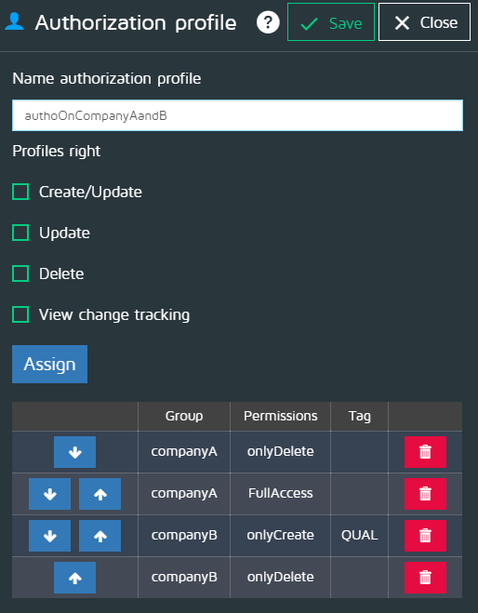Click the Permissions column header
The image size is (478, 613).
[280, 417]
